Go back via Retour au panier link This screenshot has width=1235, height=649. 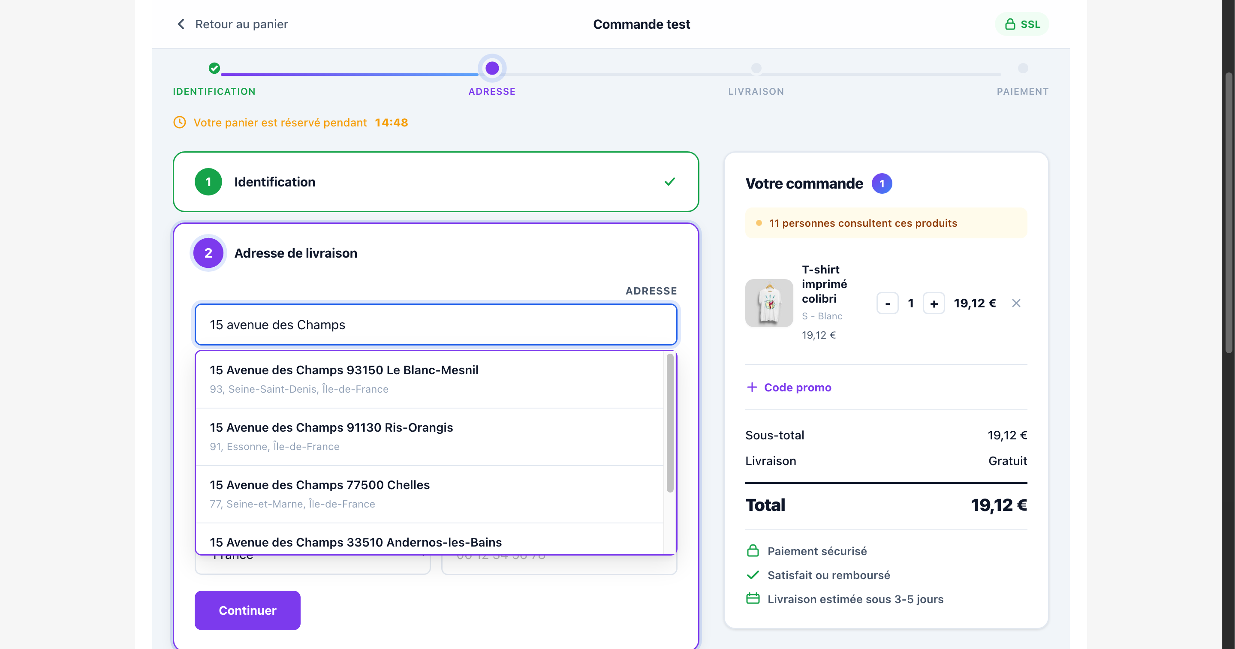[232, 24]
